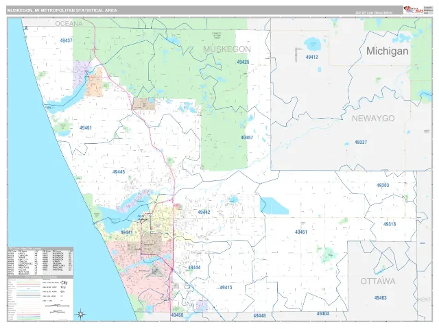Select ZIP code label 49327

(361, 142)
